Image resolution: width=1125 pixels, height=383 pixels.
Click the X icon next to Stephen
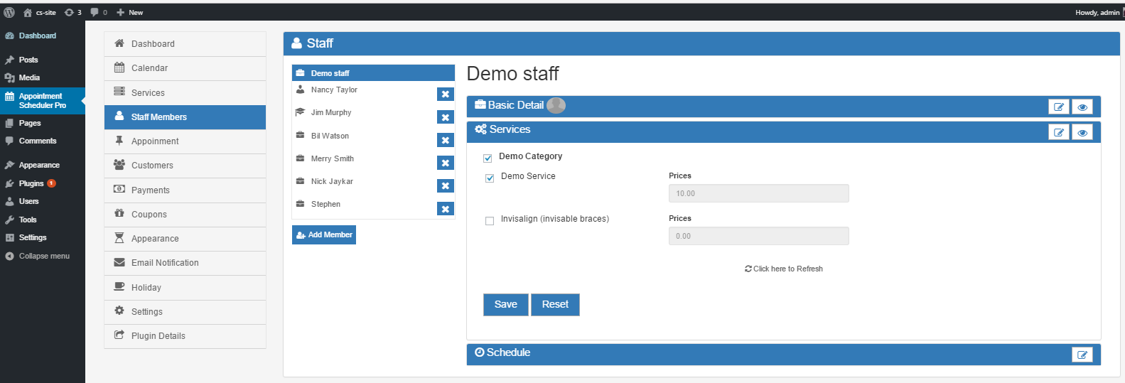coord(445,209)
